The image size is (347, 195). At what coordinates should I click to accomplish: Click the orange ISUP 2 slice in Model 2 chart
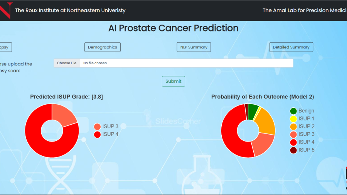click(x=266, y=122)
